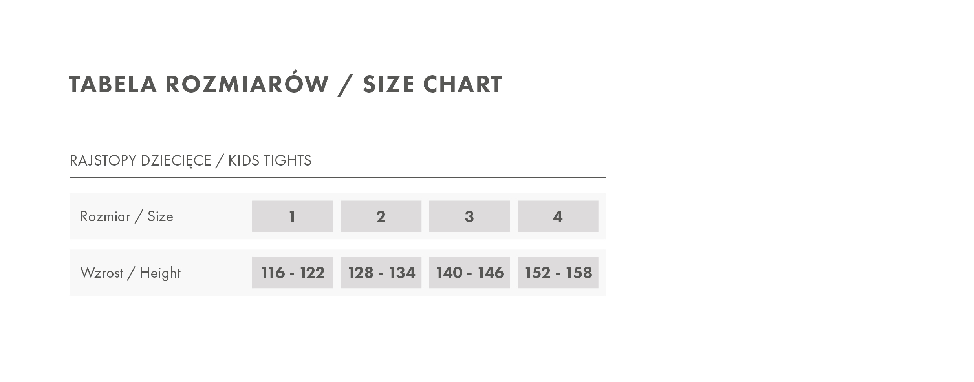974x382 pixels.
Task: Click the size 1 cell
Action: pyautogui.click(x=292, y=216)
